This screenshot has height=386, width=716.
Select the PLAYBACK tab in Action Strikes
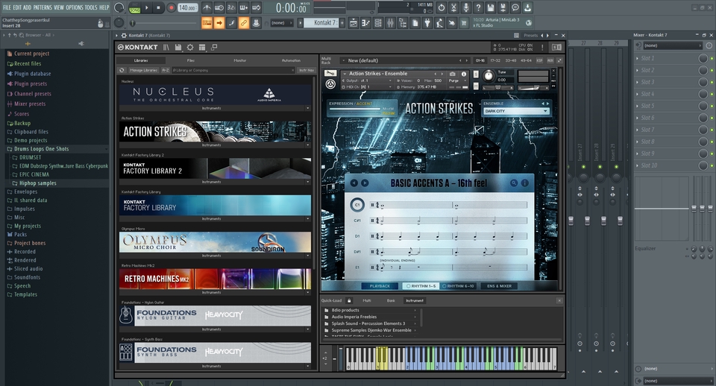pyautogui.click(x=380, y=286)
